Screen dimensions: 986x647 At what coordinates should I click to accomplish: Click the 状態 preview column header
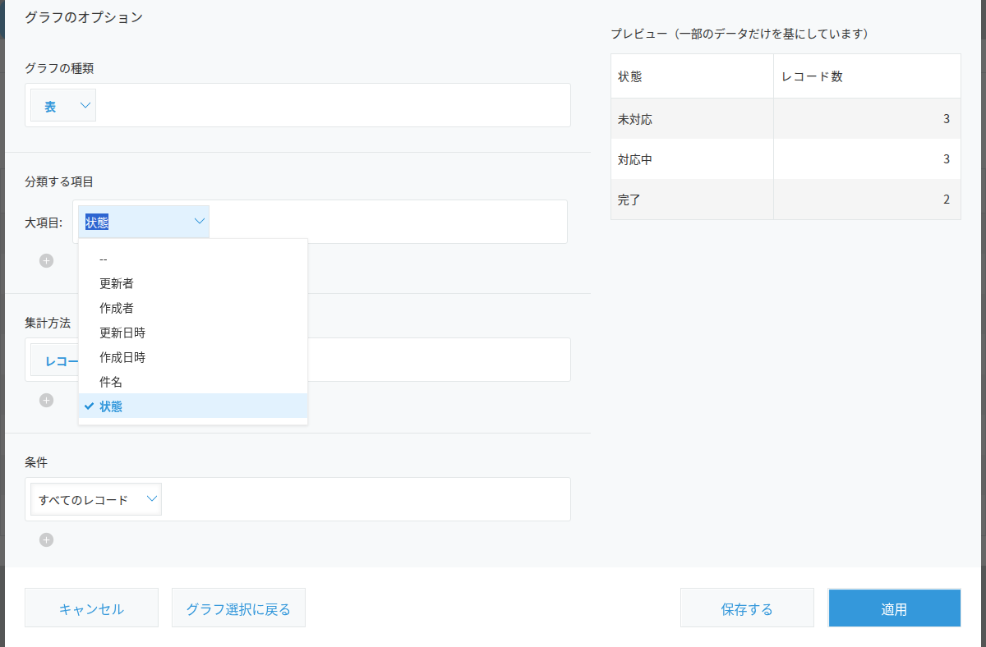(x=692, y=76)
